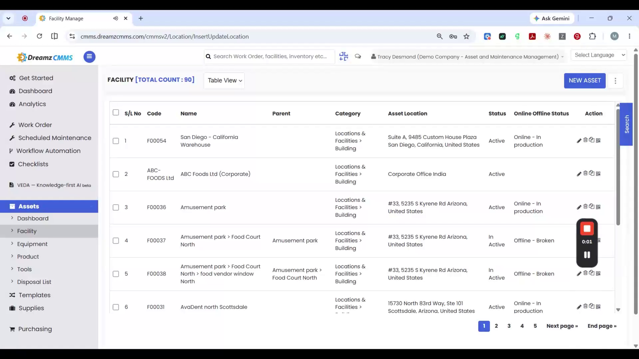Open the Table View dropdown
This screenshot has height=359, width=639.
[224, 81]
